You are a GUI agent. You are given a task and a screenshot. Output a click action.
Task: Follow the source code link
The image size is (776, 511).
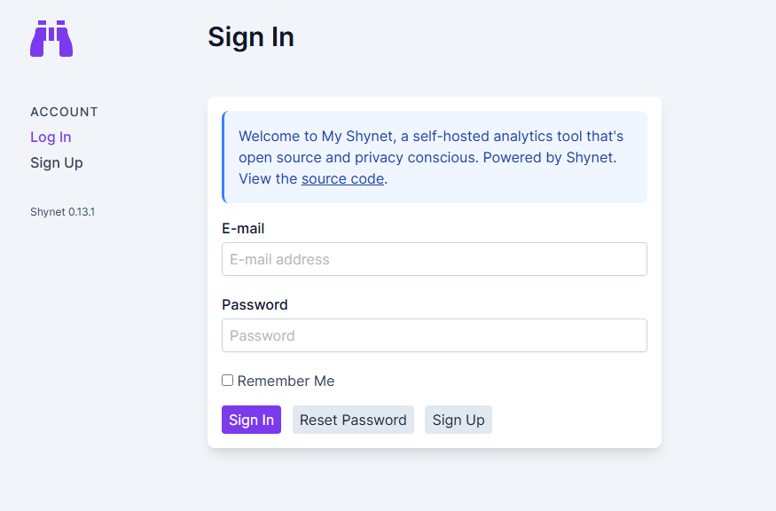pos(342,178)
